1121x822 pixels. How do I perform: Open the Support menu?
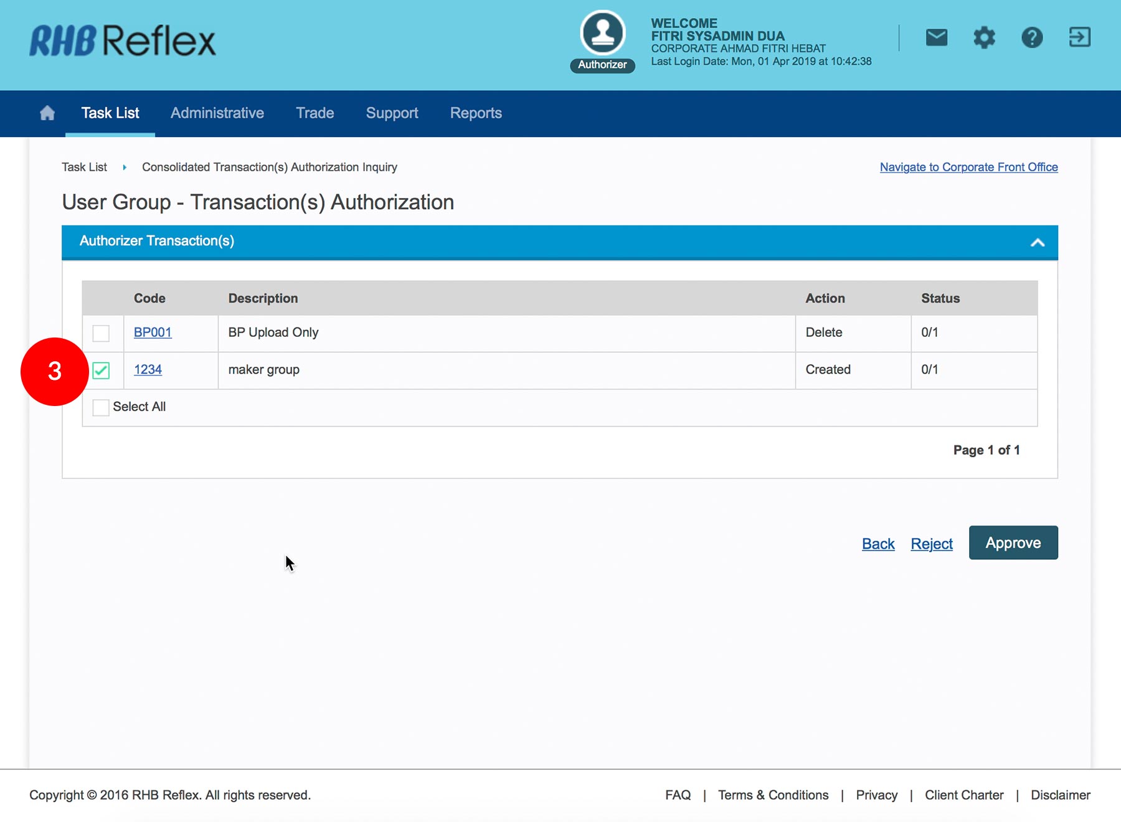pos(392,113)
